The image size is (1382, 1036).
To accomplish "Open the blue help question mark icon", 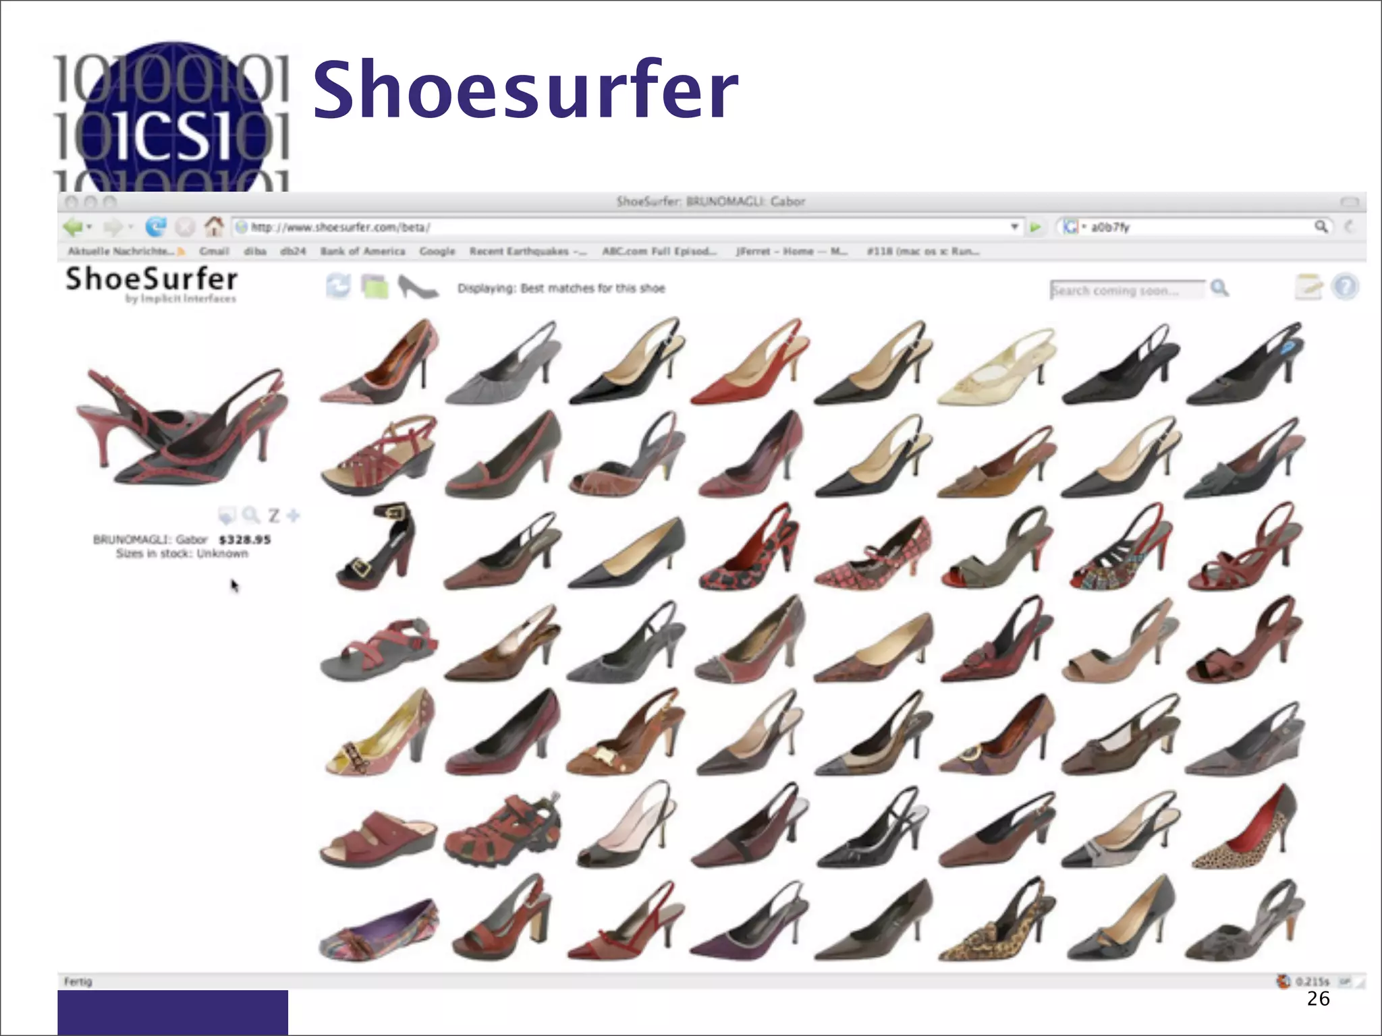I will 1345,287.
